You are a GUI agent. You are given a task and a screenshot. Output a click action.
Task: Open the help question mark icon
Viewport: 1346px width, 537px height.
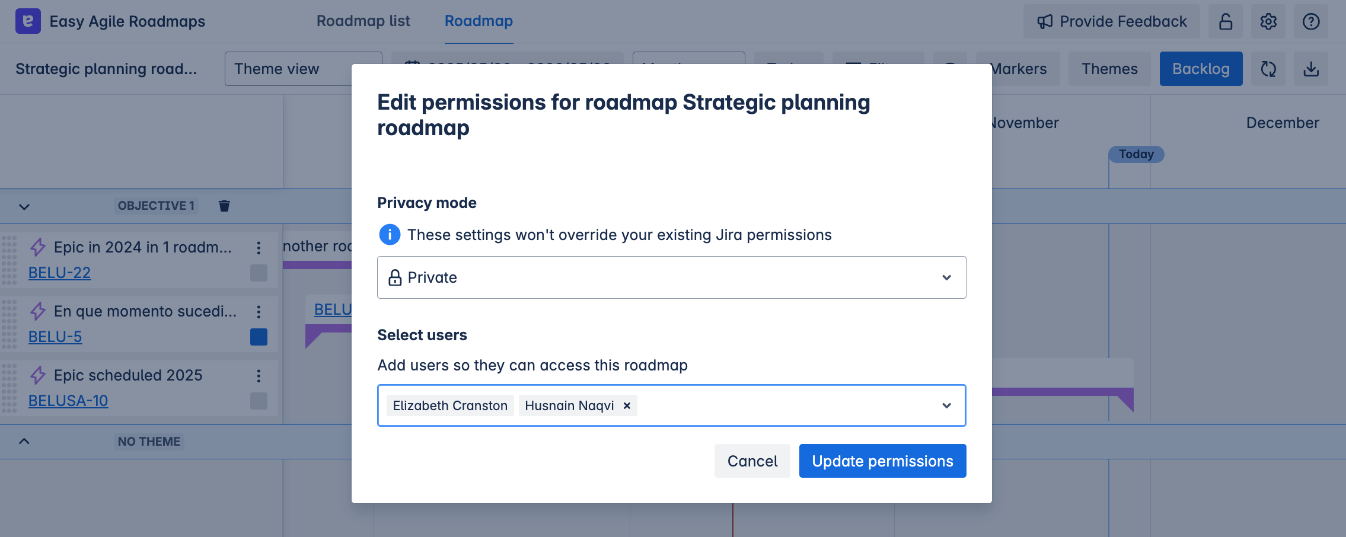1311,22
